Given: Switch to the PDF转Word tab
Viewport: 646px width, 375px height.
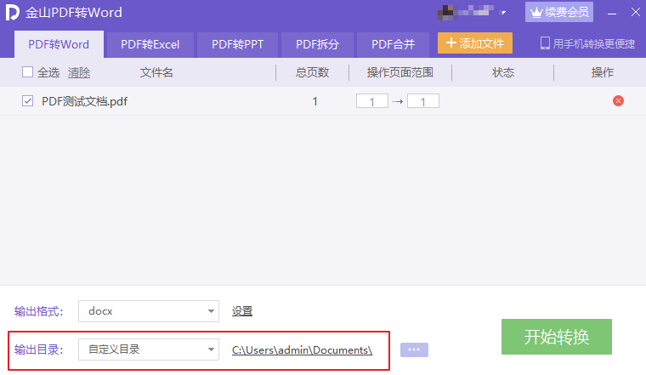Looking at the screenshot, I should click(x=59, y=44).
